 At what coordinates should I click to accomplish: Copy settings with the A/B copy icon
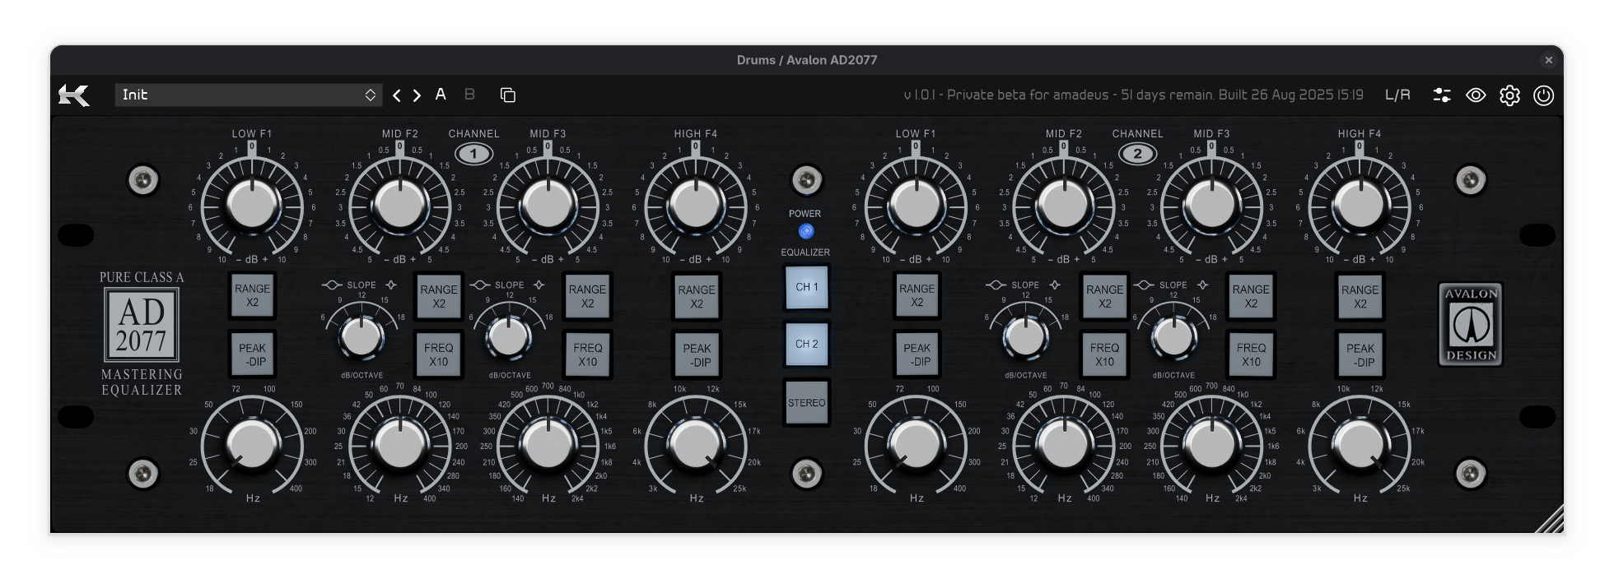(x=508, y=95)
